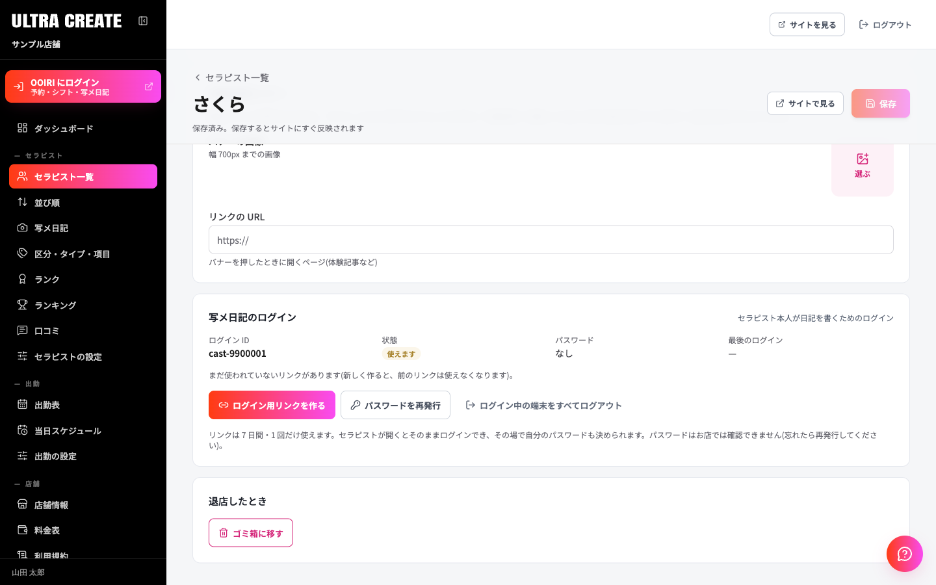Open the help chat bubble icon
The height and width of the screenshot is (585, 936).
[x=905, y=554]
